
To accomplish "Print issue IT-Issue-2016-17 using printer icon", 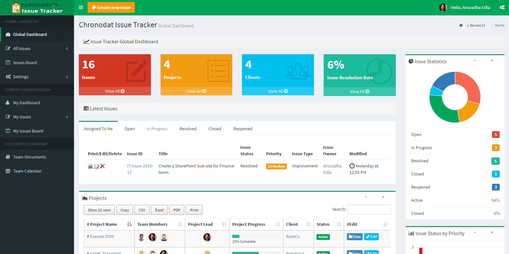I will tap(90, 166).
